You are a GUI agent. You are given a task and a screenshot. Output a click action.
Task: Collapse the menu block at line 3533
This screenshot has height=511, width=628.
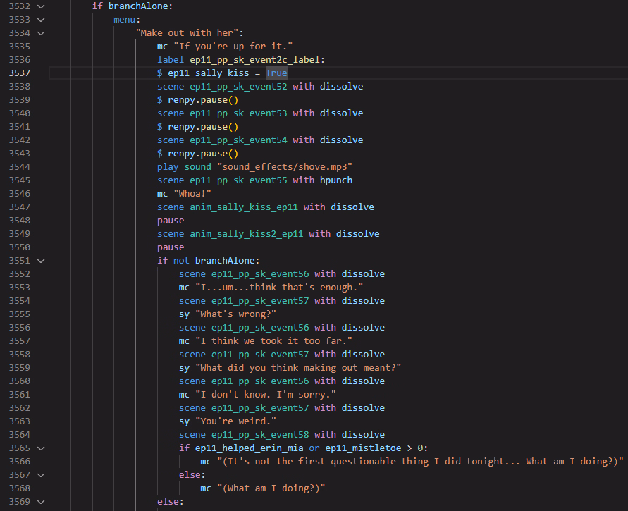[x=39, y=20]
